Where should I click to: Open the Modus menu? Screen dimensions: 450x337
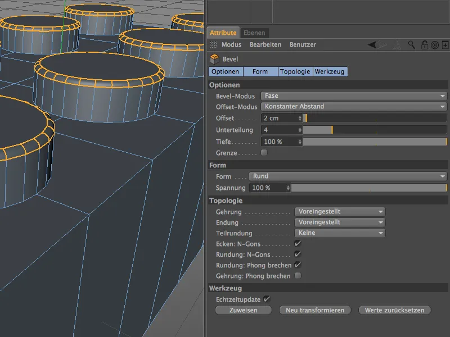[231, 45]
